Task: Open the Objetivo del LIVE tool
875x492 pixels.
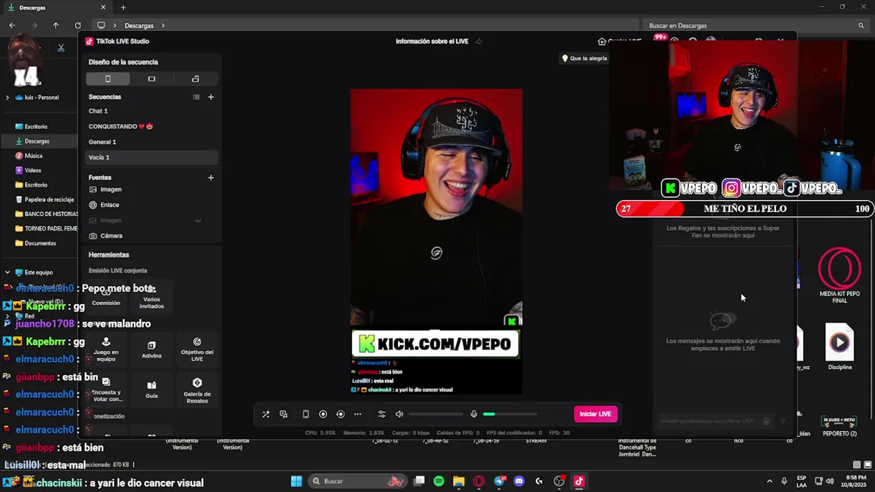Action: pyautogui.click(x=197, y=348)
